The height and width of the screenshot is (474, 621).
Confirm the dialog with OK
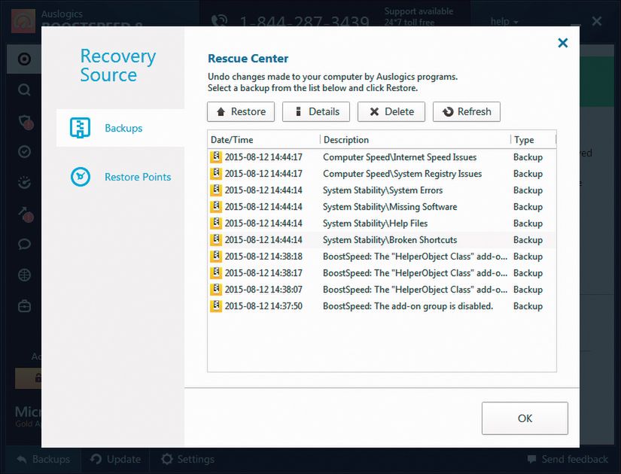pyautogui.click(x=525, y=418)
